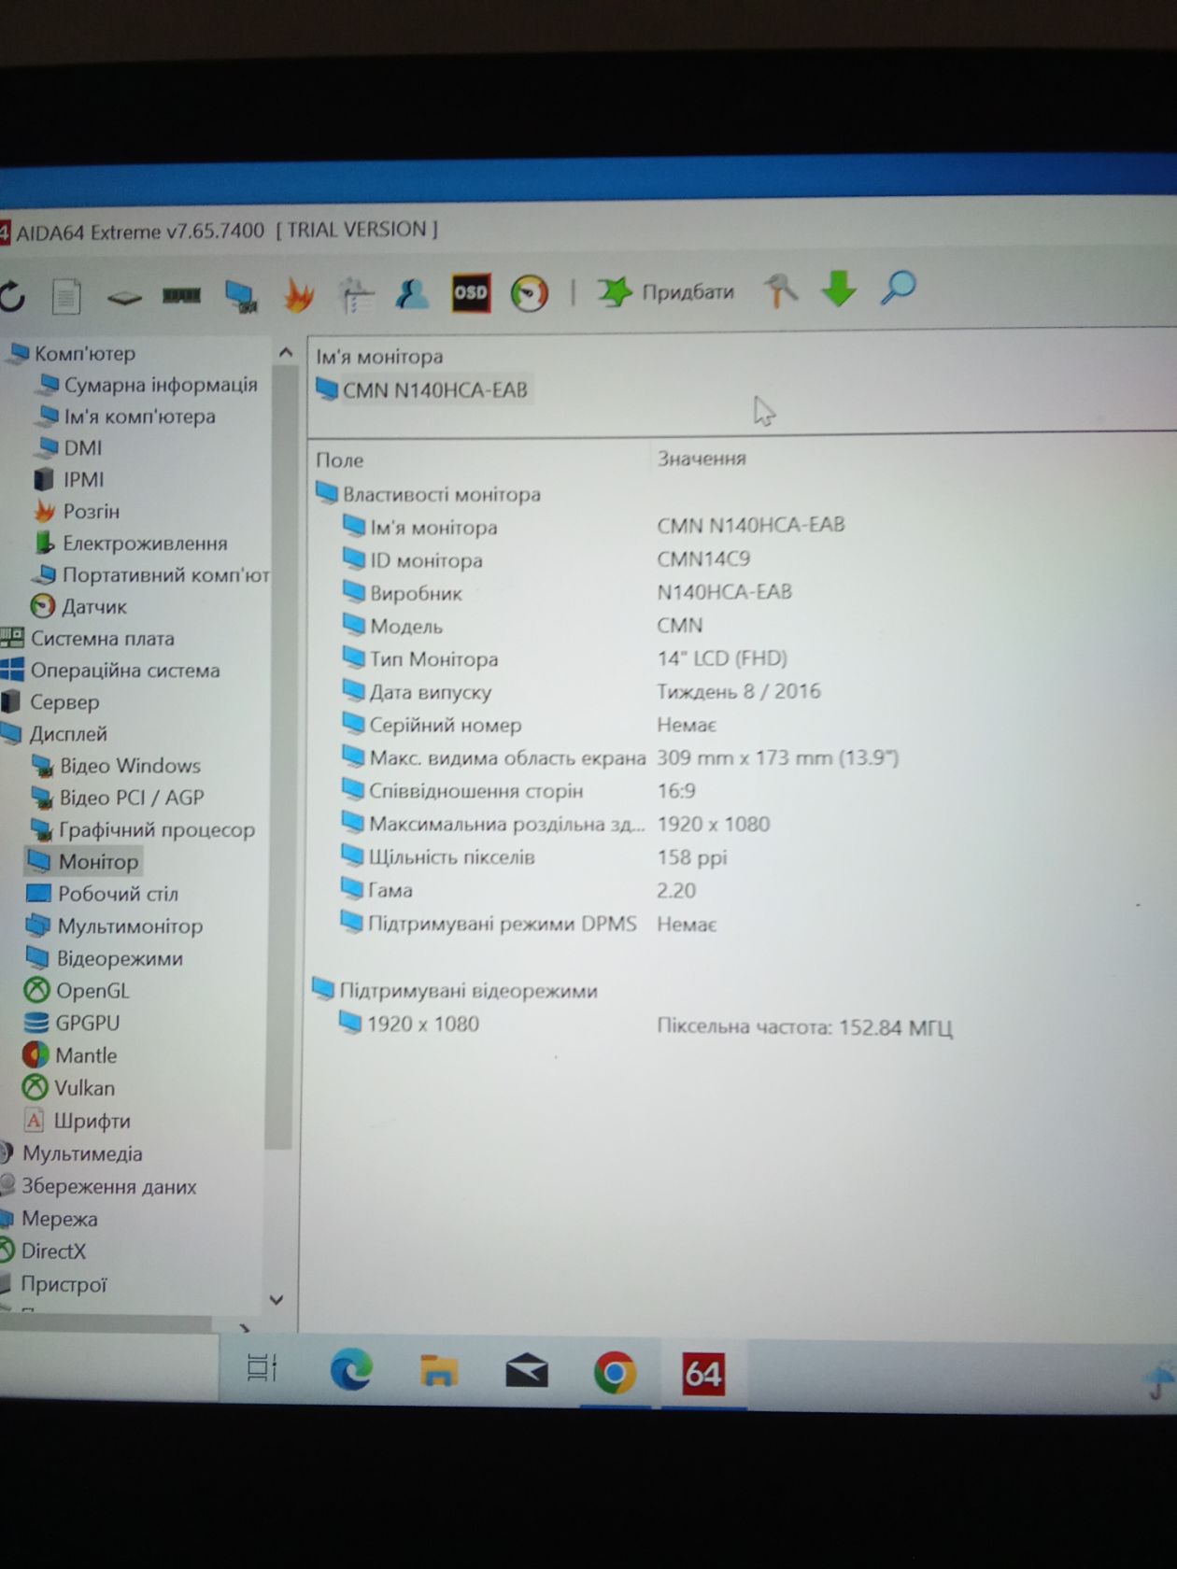Image resolution: width=1177 pixels, height=1569 pixels.
Task: Expand the Мультимедиа category
Action: point(82,1154)
